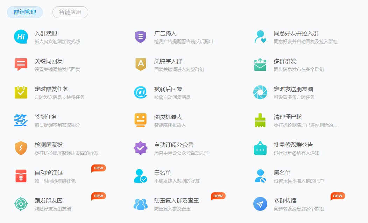Click the red envelope icon for 自动抢红包
The height and width of the screenshot is (223, 368).
click(21, 176)
